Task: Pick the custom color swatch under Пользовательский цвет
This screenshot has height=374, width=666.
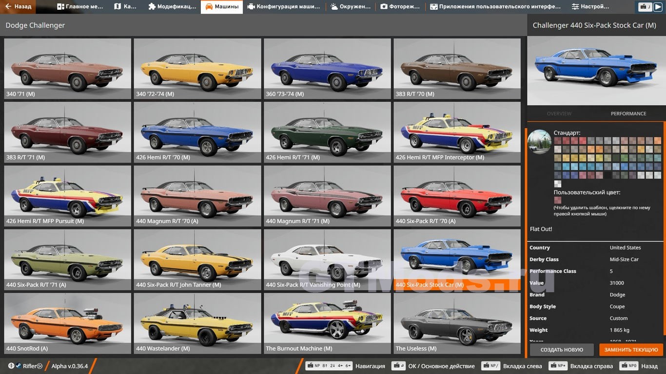Action: click(x=557, y=200)
